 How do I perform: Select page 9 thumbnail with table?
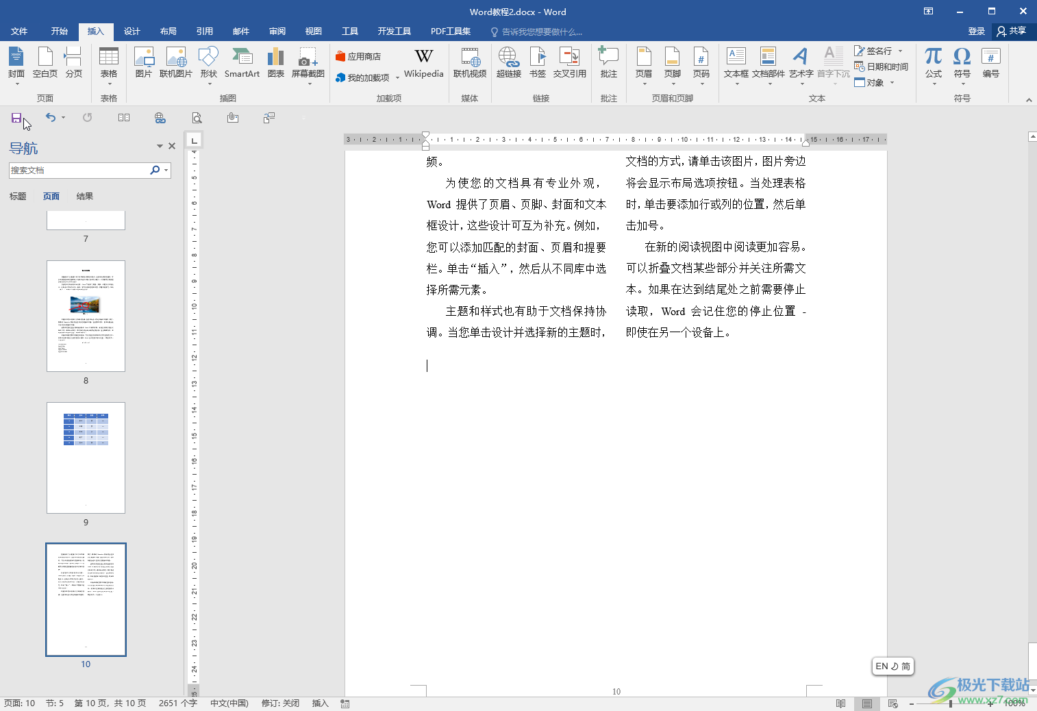(86, 458)
